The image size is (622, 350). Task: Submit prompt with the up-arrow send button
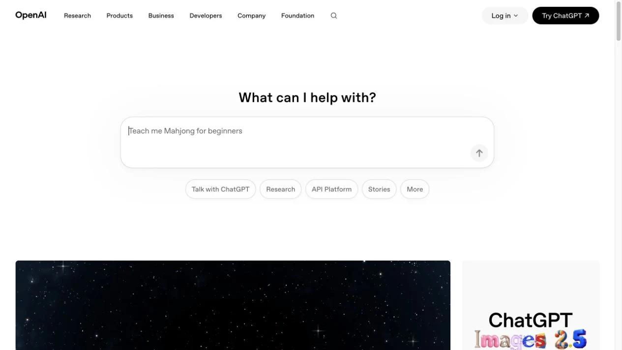point(479,153)
